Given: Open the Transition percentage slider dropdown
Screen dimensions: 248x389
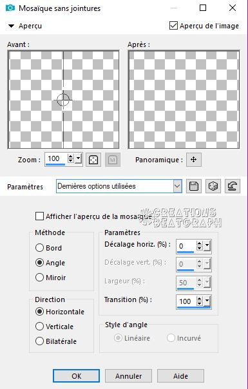Looking at the screenshot, I should (x=207, y=301).
